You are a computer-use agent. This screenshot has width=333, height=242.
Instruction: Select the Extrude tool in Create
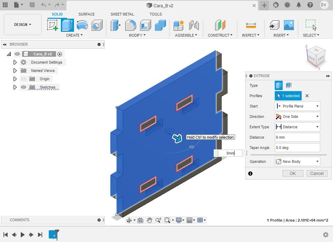[x=67, y=25]
